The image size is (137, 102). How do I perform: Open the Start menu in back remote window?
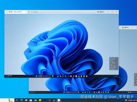(x=64, y=92)
